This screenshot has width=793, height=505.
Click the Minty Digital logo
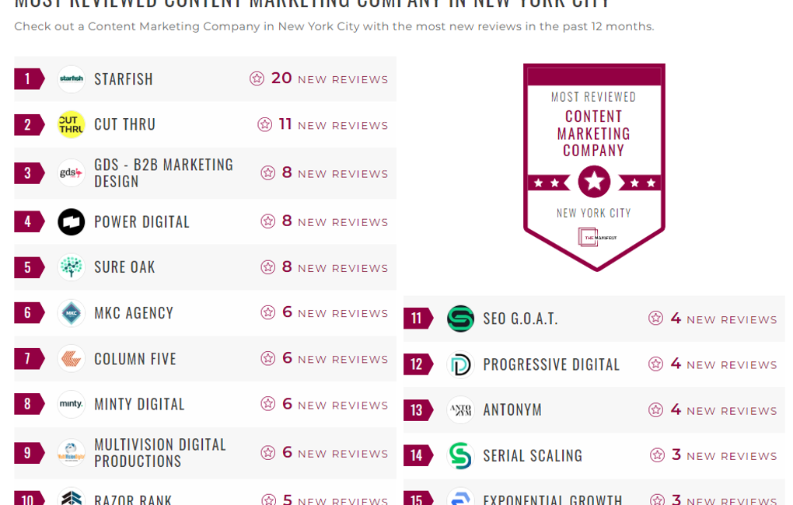72,405
